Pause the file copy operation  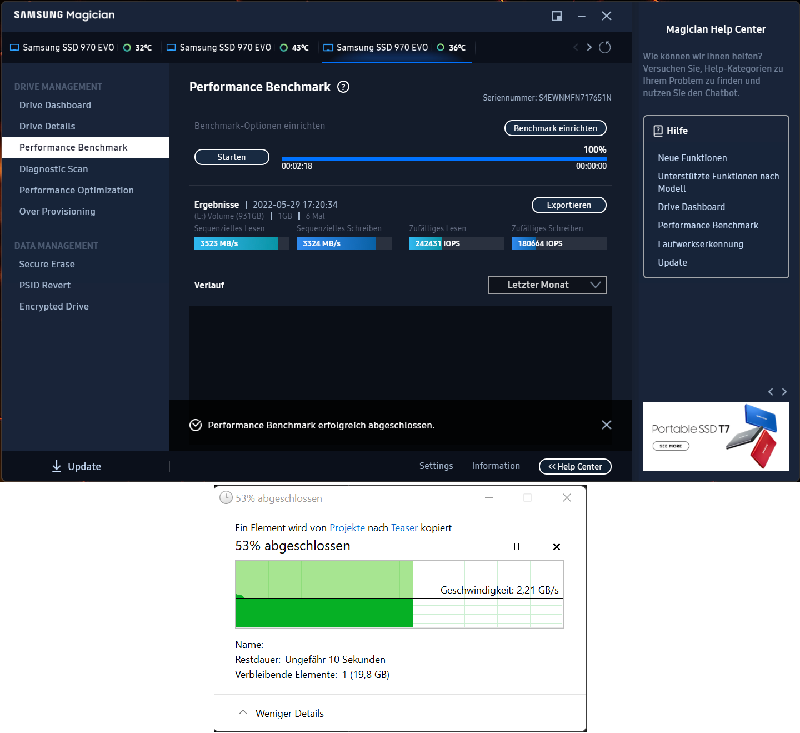point(517,547)
